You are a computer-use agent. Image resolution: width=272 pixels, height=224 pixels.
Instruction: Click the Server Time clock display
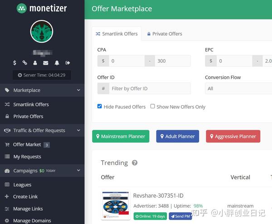42,75
